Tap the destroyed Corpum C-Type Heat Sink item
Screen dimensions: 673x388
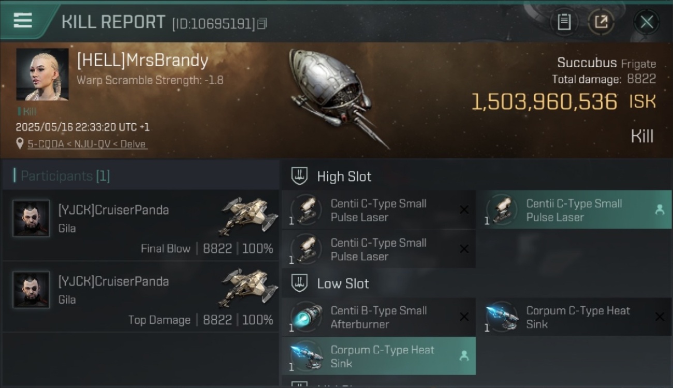574,317
